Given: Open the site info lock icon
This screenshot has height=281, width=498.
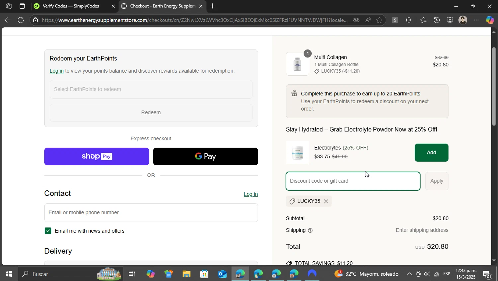Looking at the screenshot, I should [x=36, y=20].
